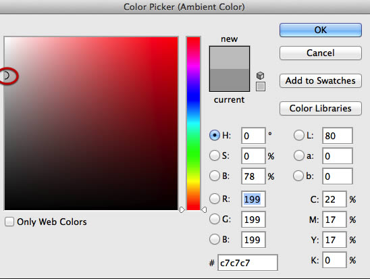Select the H hue radio button

tap(215, 136)
